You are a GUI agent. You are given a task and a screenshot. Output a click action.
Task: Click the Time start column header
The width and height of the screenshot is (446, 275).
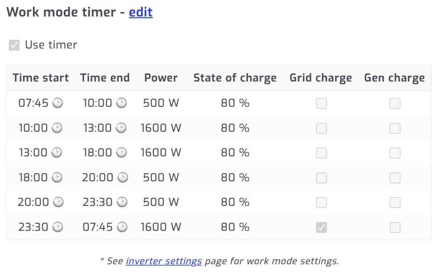coord(41,78)
